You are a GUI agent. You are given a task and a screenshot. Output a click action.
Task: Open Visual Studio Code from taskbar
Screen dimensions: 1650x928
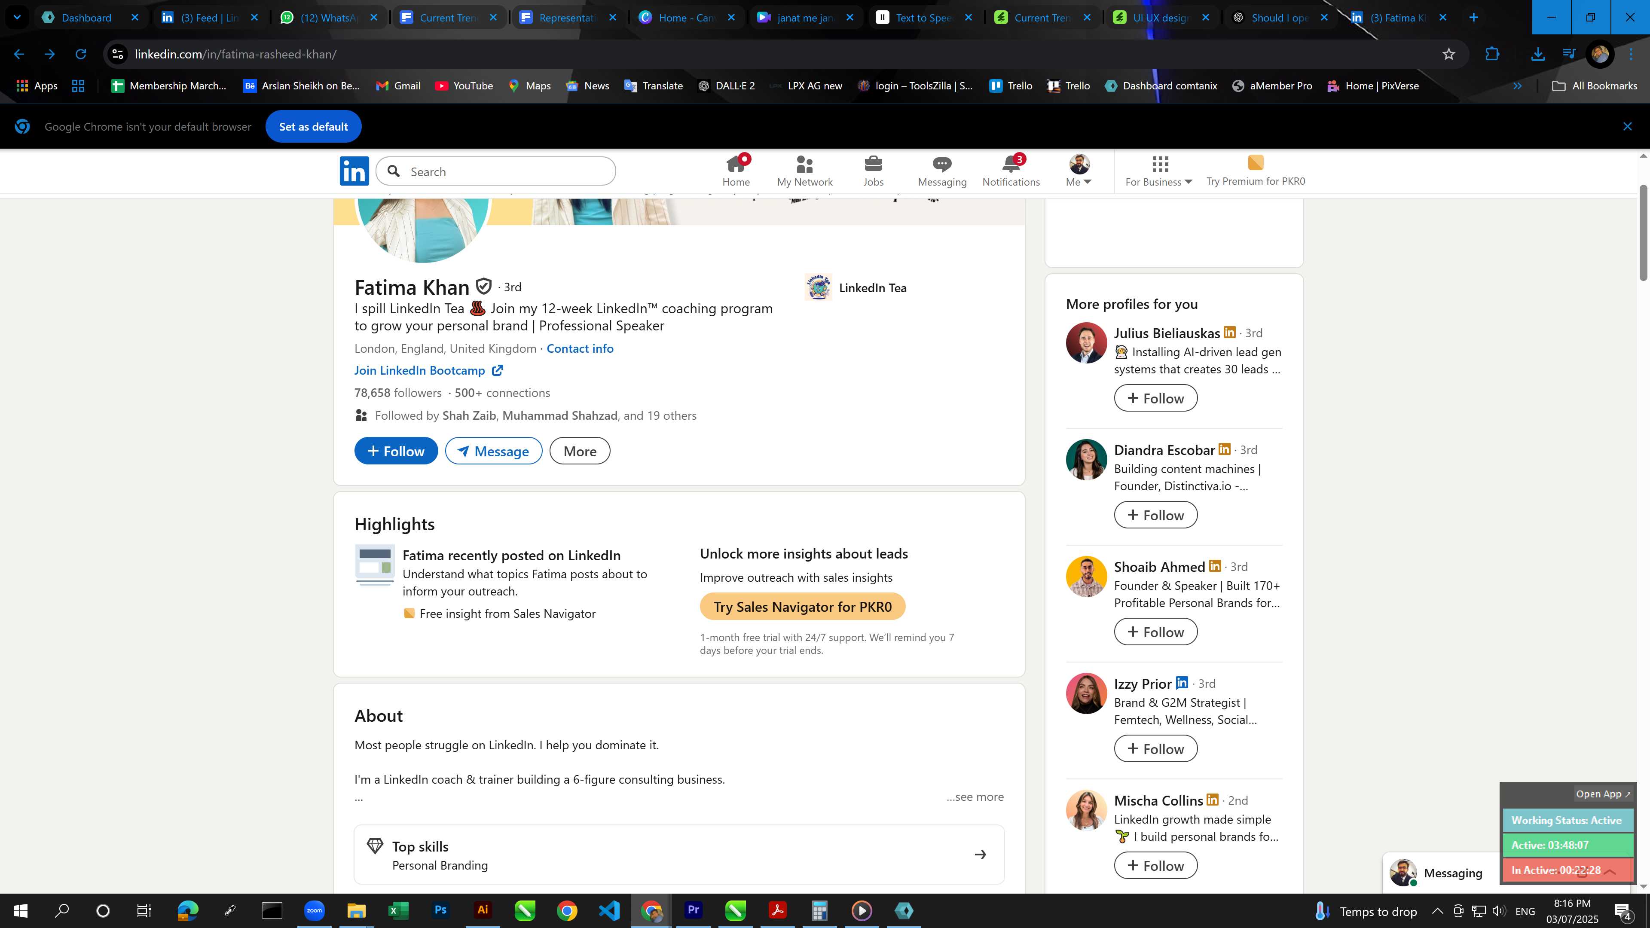click(x=609, y=910)
